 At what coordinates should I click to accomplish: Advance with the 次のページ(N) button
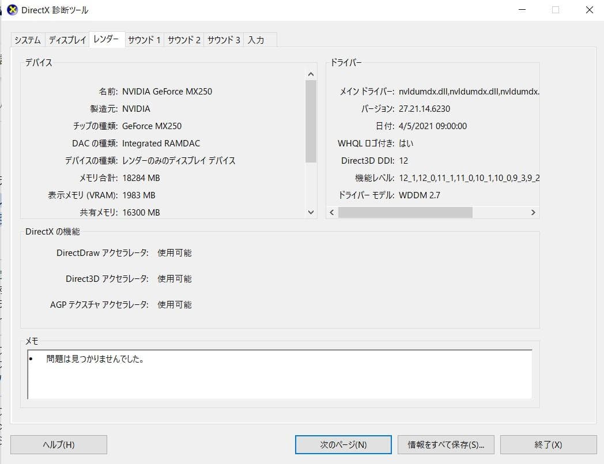coord(343,444)
